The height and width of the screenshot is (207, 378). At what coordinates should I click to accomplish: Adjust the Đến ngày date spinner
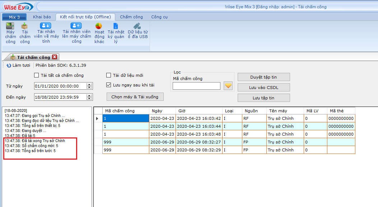[89, 97]
